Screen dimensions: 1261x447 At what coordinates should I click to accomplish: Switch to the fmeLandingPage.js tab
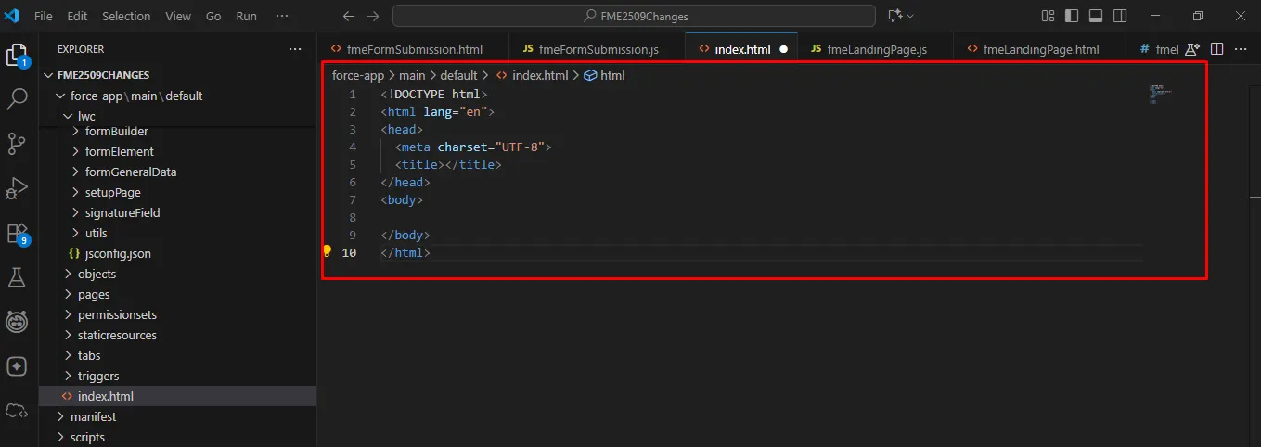click(869, 49)
